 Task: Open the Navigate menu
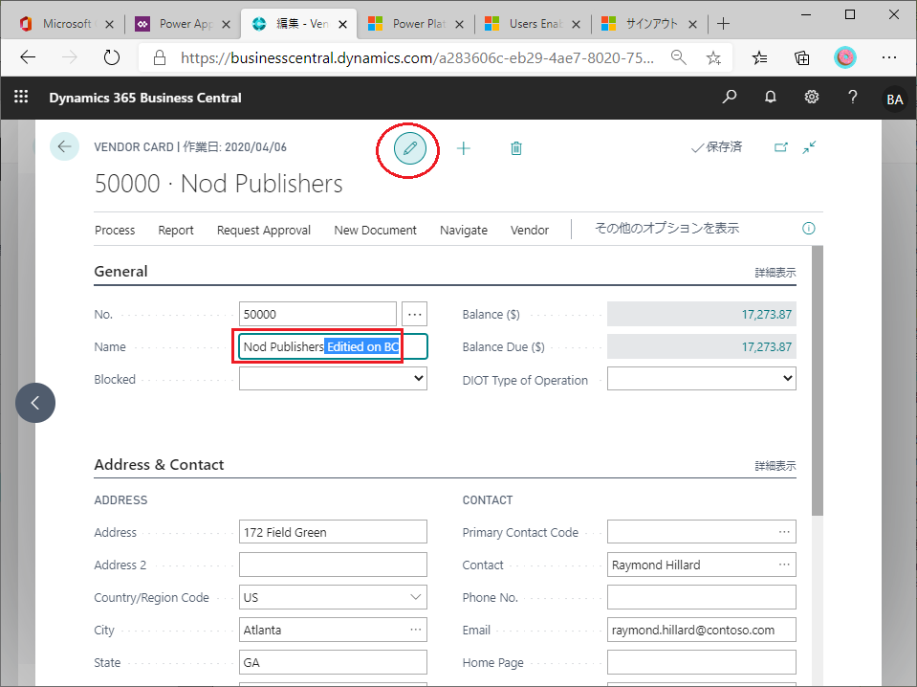point(463,230)
